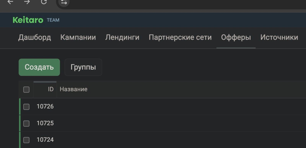The image size is (306, 148).
Task: Click the browser back arrow
Action: (x=10, y=2)
